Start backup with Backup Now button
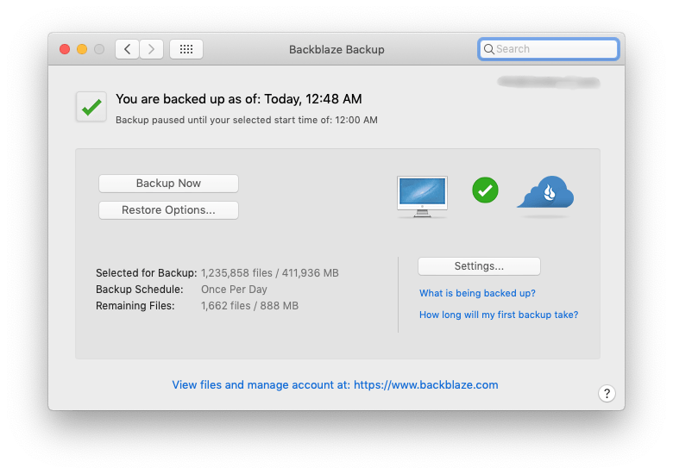 click(x=168, y=184)
